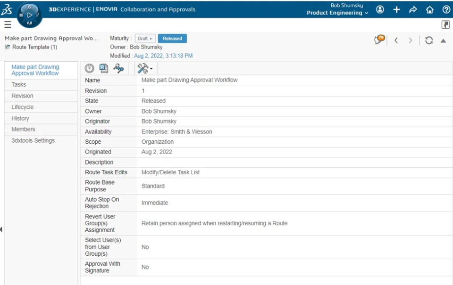The height and width of the screenshot is (285, 453).
Task: Click the Owner : Bob Shumsky header text
Action: 136,47
